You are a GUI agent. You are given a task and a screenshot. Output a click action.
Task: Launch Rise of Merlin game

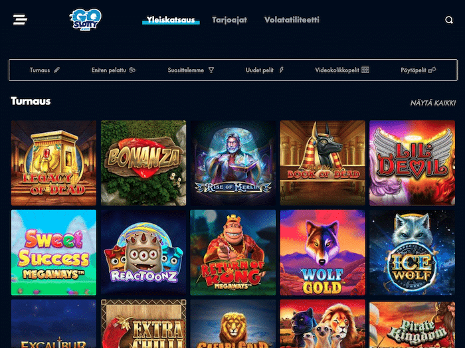(233, 163)
